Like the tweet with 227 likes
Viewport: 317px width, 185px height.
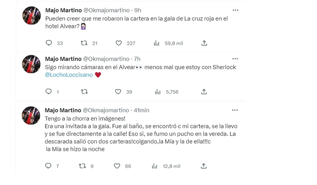pyautogui.click(x=119, y=43)
